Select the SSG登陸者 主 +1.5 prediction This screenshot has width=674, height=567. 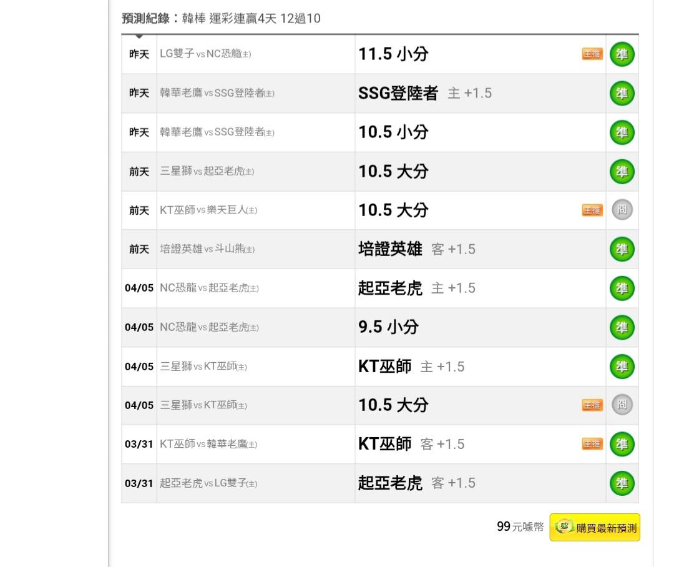click(424, 93)
